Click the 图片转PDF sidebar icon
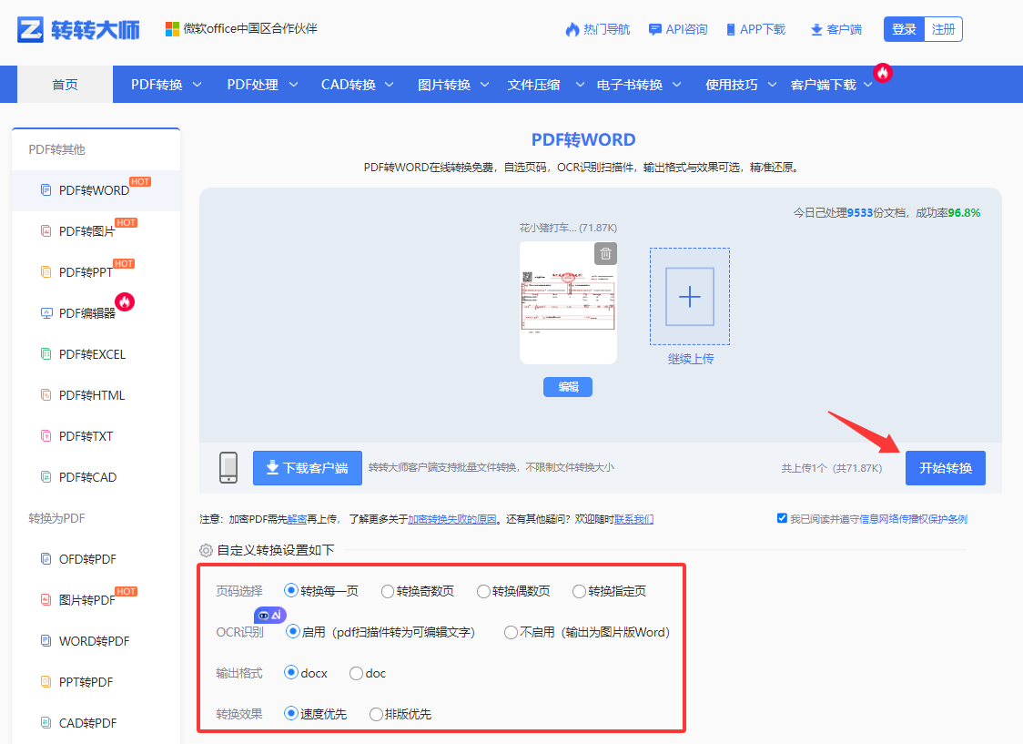The width and height of the screenshot is (1023, 744). pos(46,600)
